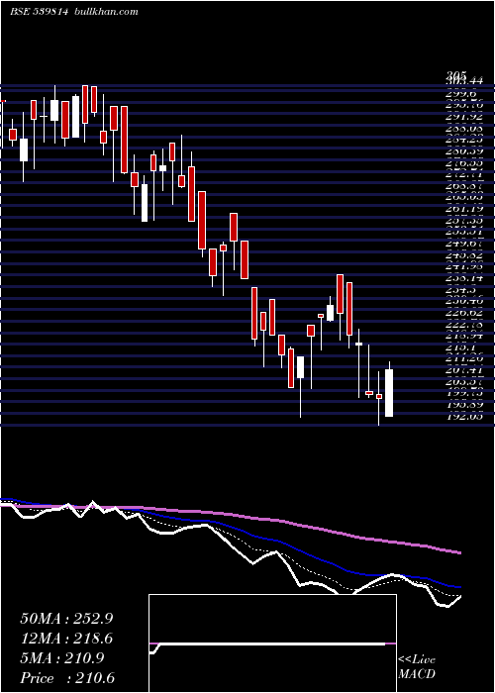Click the BSE 539814 ticker label
Screen dimensions: 495x693
(39, 12)
